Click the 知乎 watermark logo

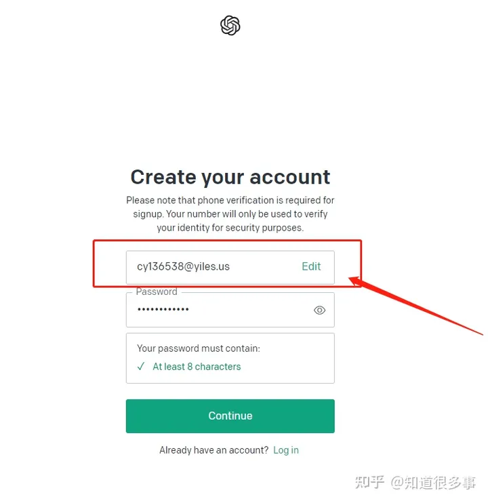pyautogui.click(x=369, y=483)
